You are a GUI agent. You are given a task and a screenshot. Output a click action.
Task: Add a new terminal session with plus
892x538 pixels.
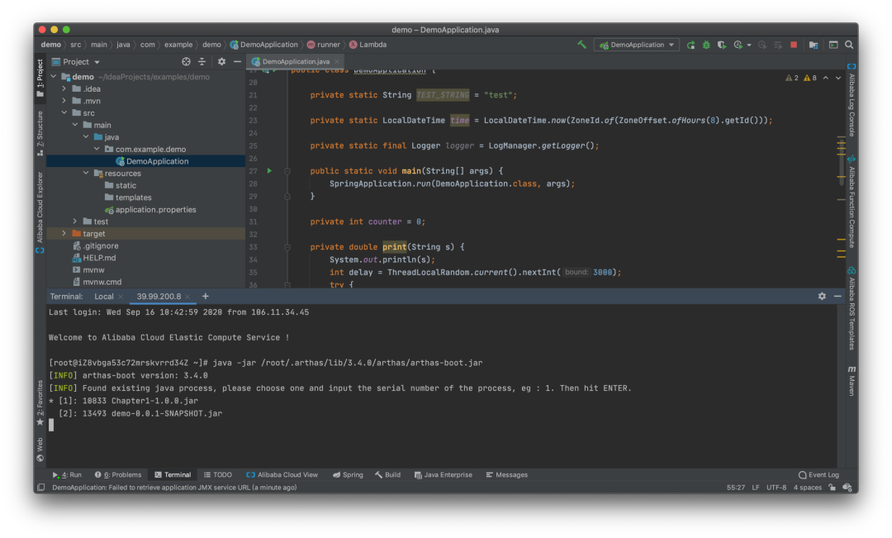point(206,296)
